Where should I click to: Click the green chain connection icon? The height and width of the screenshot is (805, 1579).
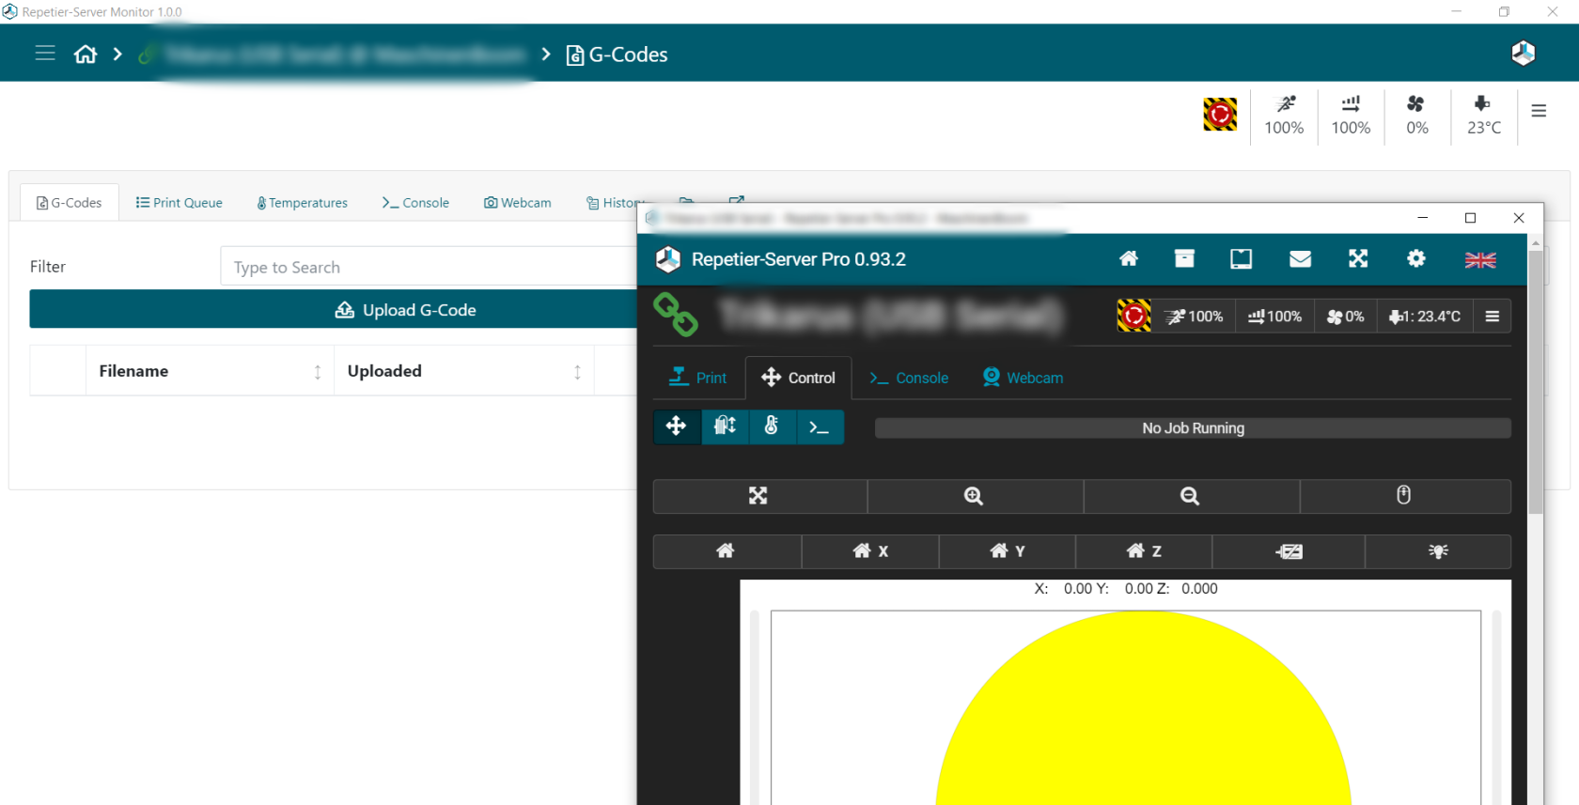click(x=676, y=315)
